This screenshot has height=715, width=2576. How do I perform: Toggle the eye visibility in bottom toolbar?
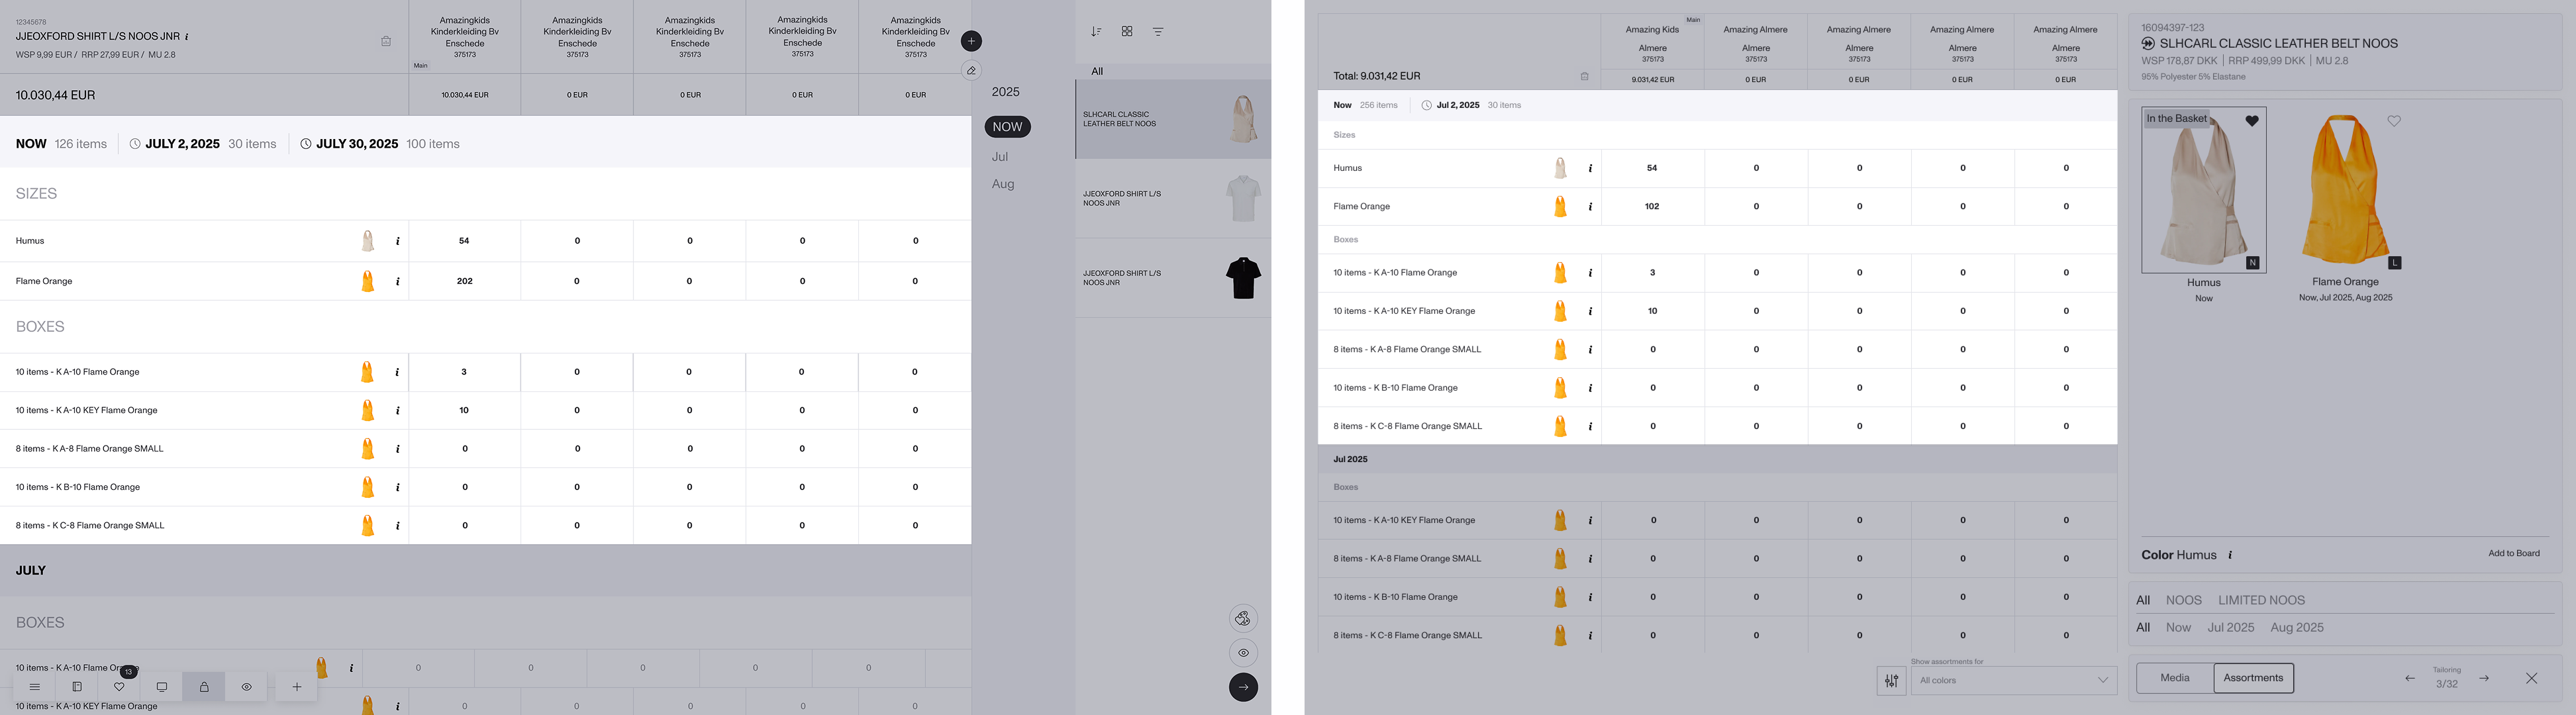(246, 687)
